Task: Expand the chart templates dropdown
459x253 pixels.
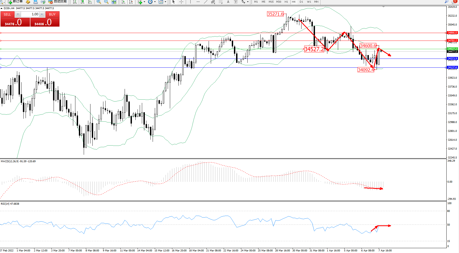Action: click(x=165, y=2)
